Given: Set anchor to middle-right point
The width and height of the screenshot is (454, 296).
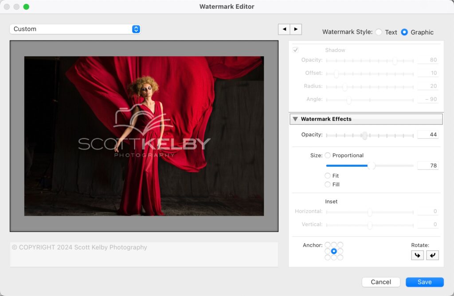Looking at the screenshot, I should click(x=340, y=251).
